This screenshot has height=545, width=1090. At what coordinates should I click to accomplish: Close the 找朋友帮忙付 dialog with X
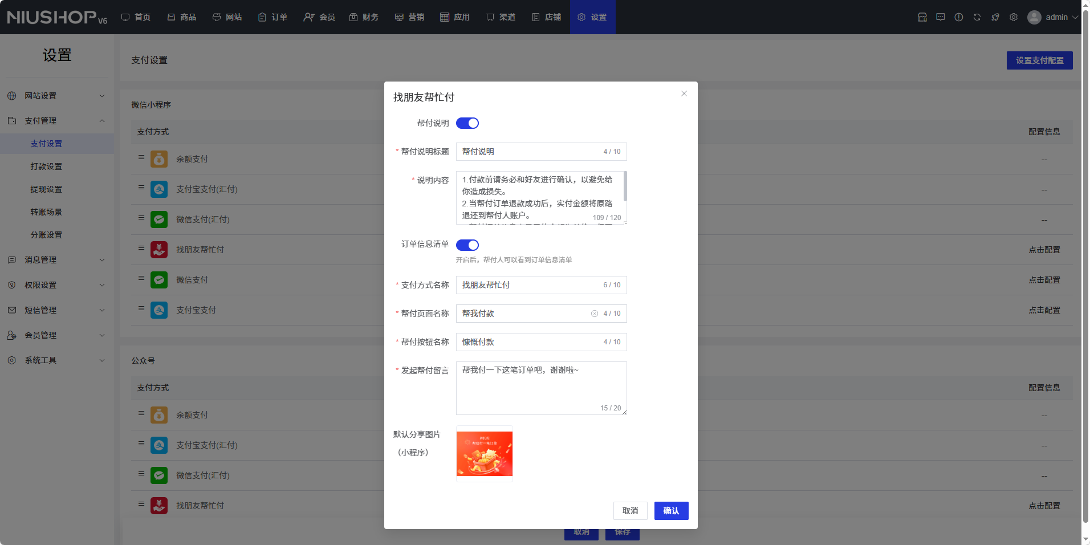coord(684,93)
